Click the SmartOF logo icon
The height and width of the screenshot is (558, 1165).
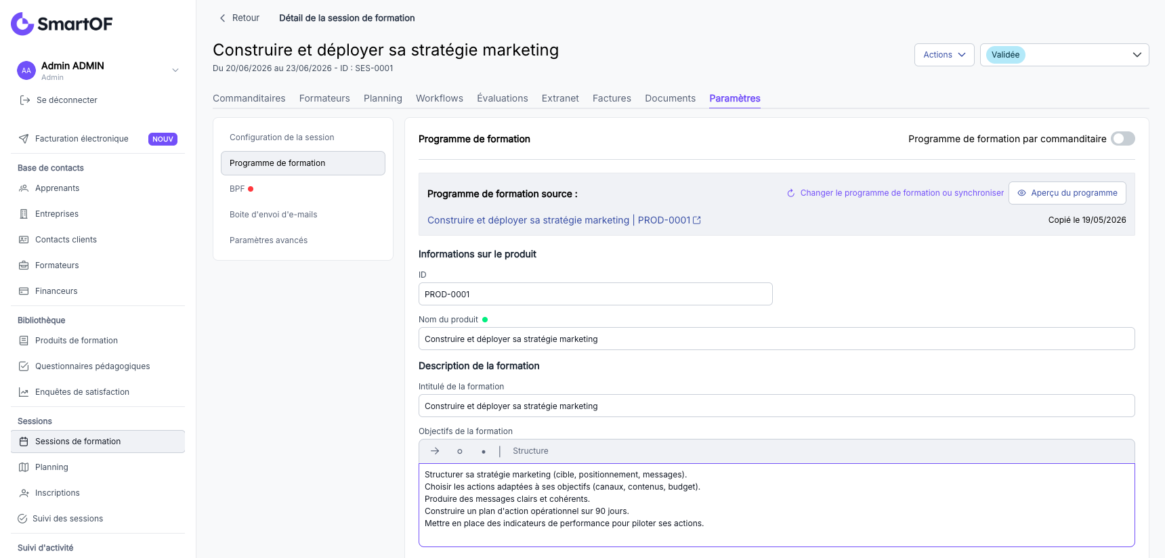[22, 24]
